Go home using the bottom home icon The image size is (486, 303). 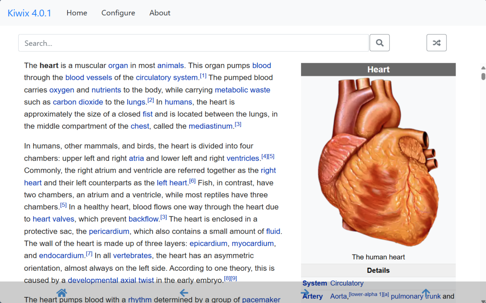point(61,292)
